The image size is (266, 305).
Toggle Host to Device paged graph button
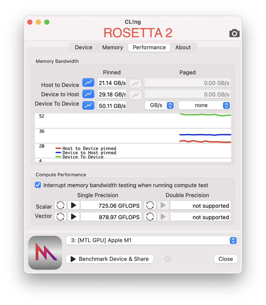click(135, 83)
